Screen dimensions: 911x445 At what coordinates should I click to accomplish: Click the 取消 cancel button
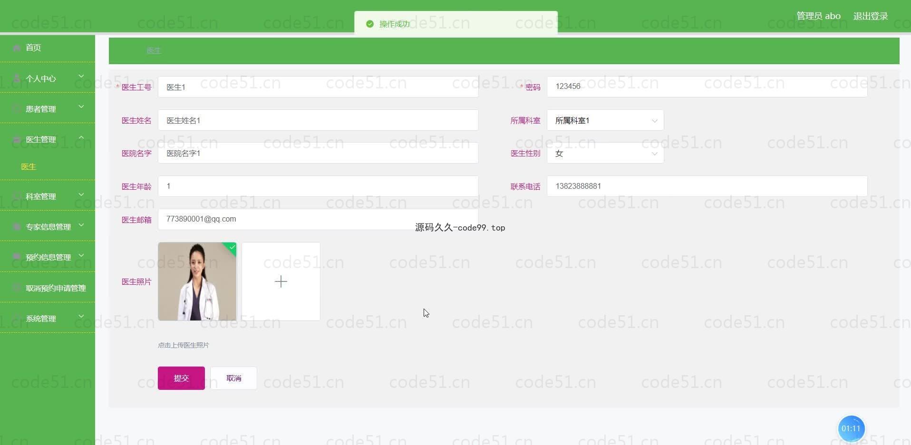click(233, 378)
